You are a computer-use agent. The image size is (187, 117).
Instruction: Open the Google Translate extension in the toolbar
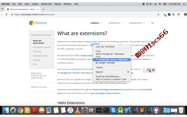[174, 14]
